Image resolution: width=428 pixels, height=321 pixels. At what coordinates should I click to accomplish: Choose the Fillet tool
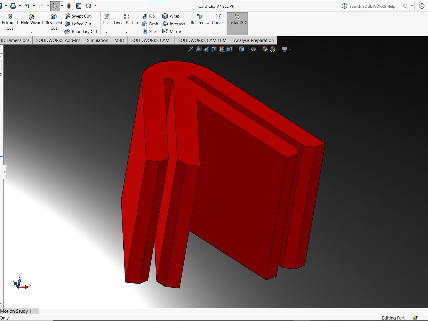(x=106, y=20)
